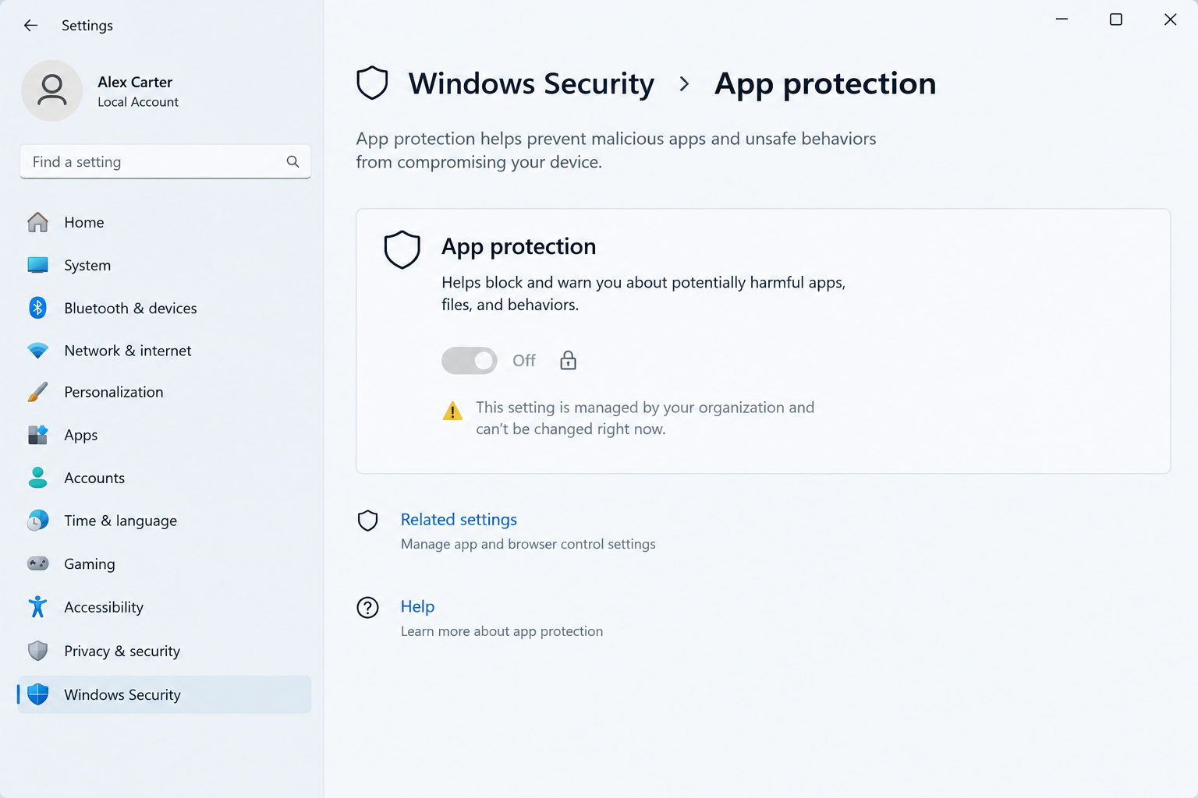Click the Accessibility figure icon
1198x798 pixels.
(37, 607)
